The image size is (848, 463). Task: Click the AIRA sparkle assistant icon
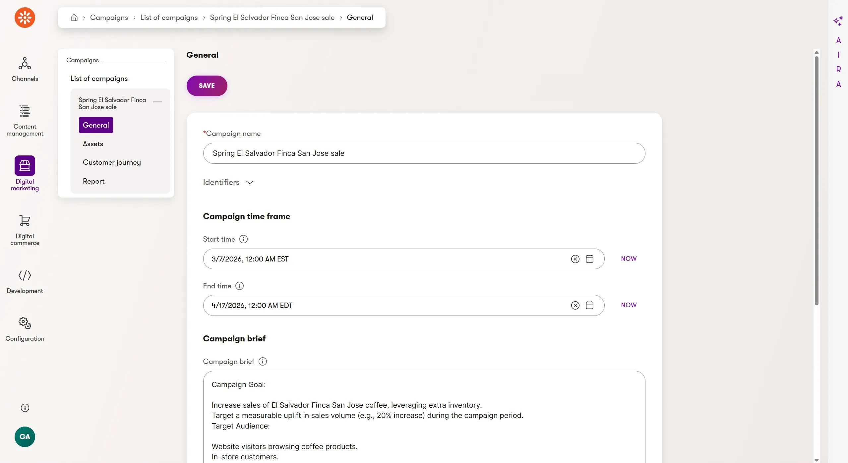point(838,21)
